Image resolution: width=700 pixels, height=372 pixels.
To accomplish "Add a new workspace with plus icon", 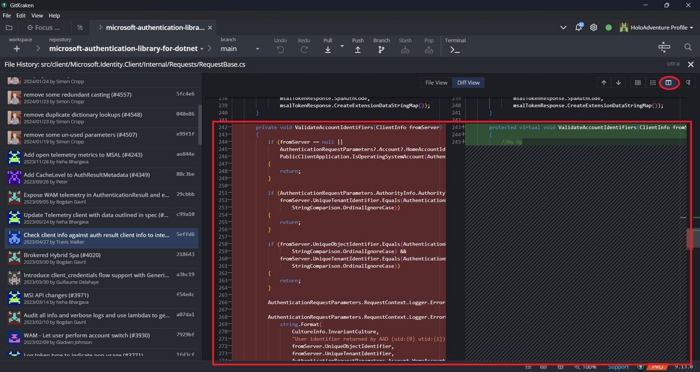I will [17, 49].
